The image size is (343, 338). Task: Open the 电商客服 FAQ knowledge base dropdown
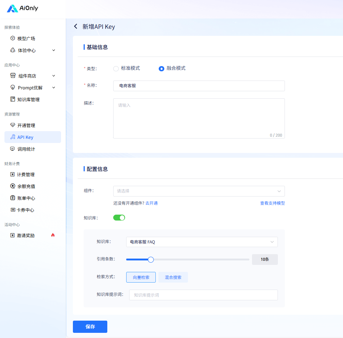coord(202,242)
